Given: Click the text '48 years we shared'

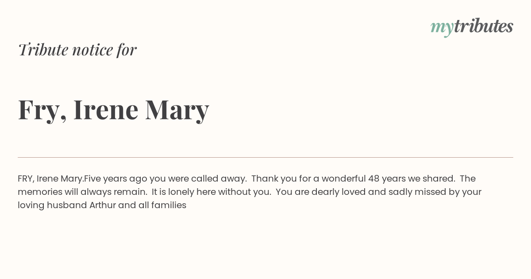Looking at the screenshot, I should point(412,179).
